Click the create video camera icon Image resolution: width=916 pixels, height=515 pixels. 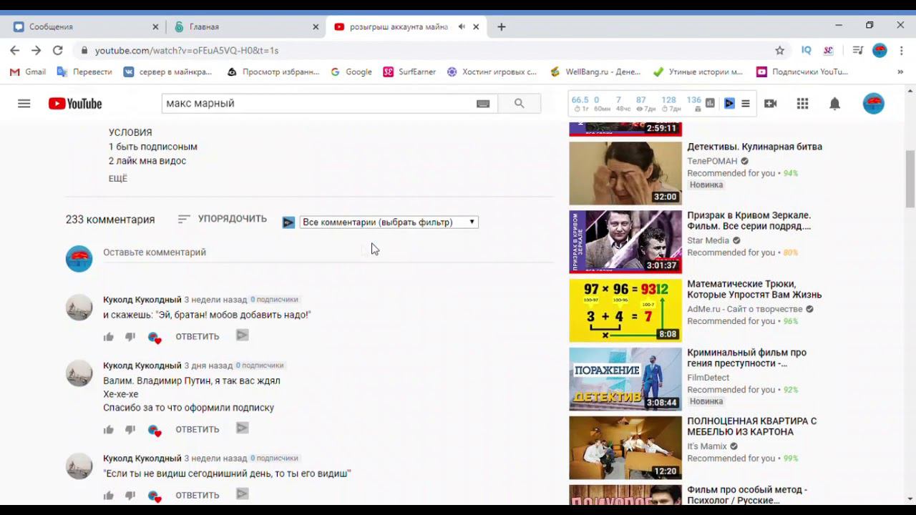point(770,104)
